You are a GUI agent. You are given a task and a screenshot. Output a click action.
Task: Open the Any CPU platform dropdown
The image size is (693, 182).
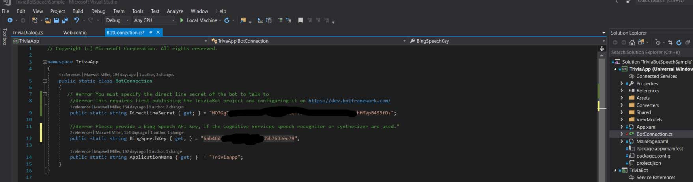pyautogui.click(x=154, y=20)
